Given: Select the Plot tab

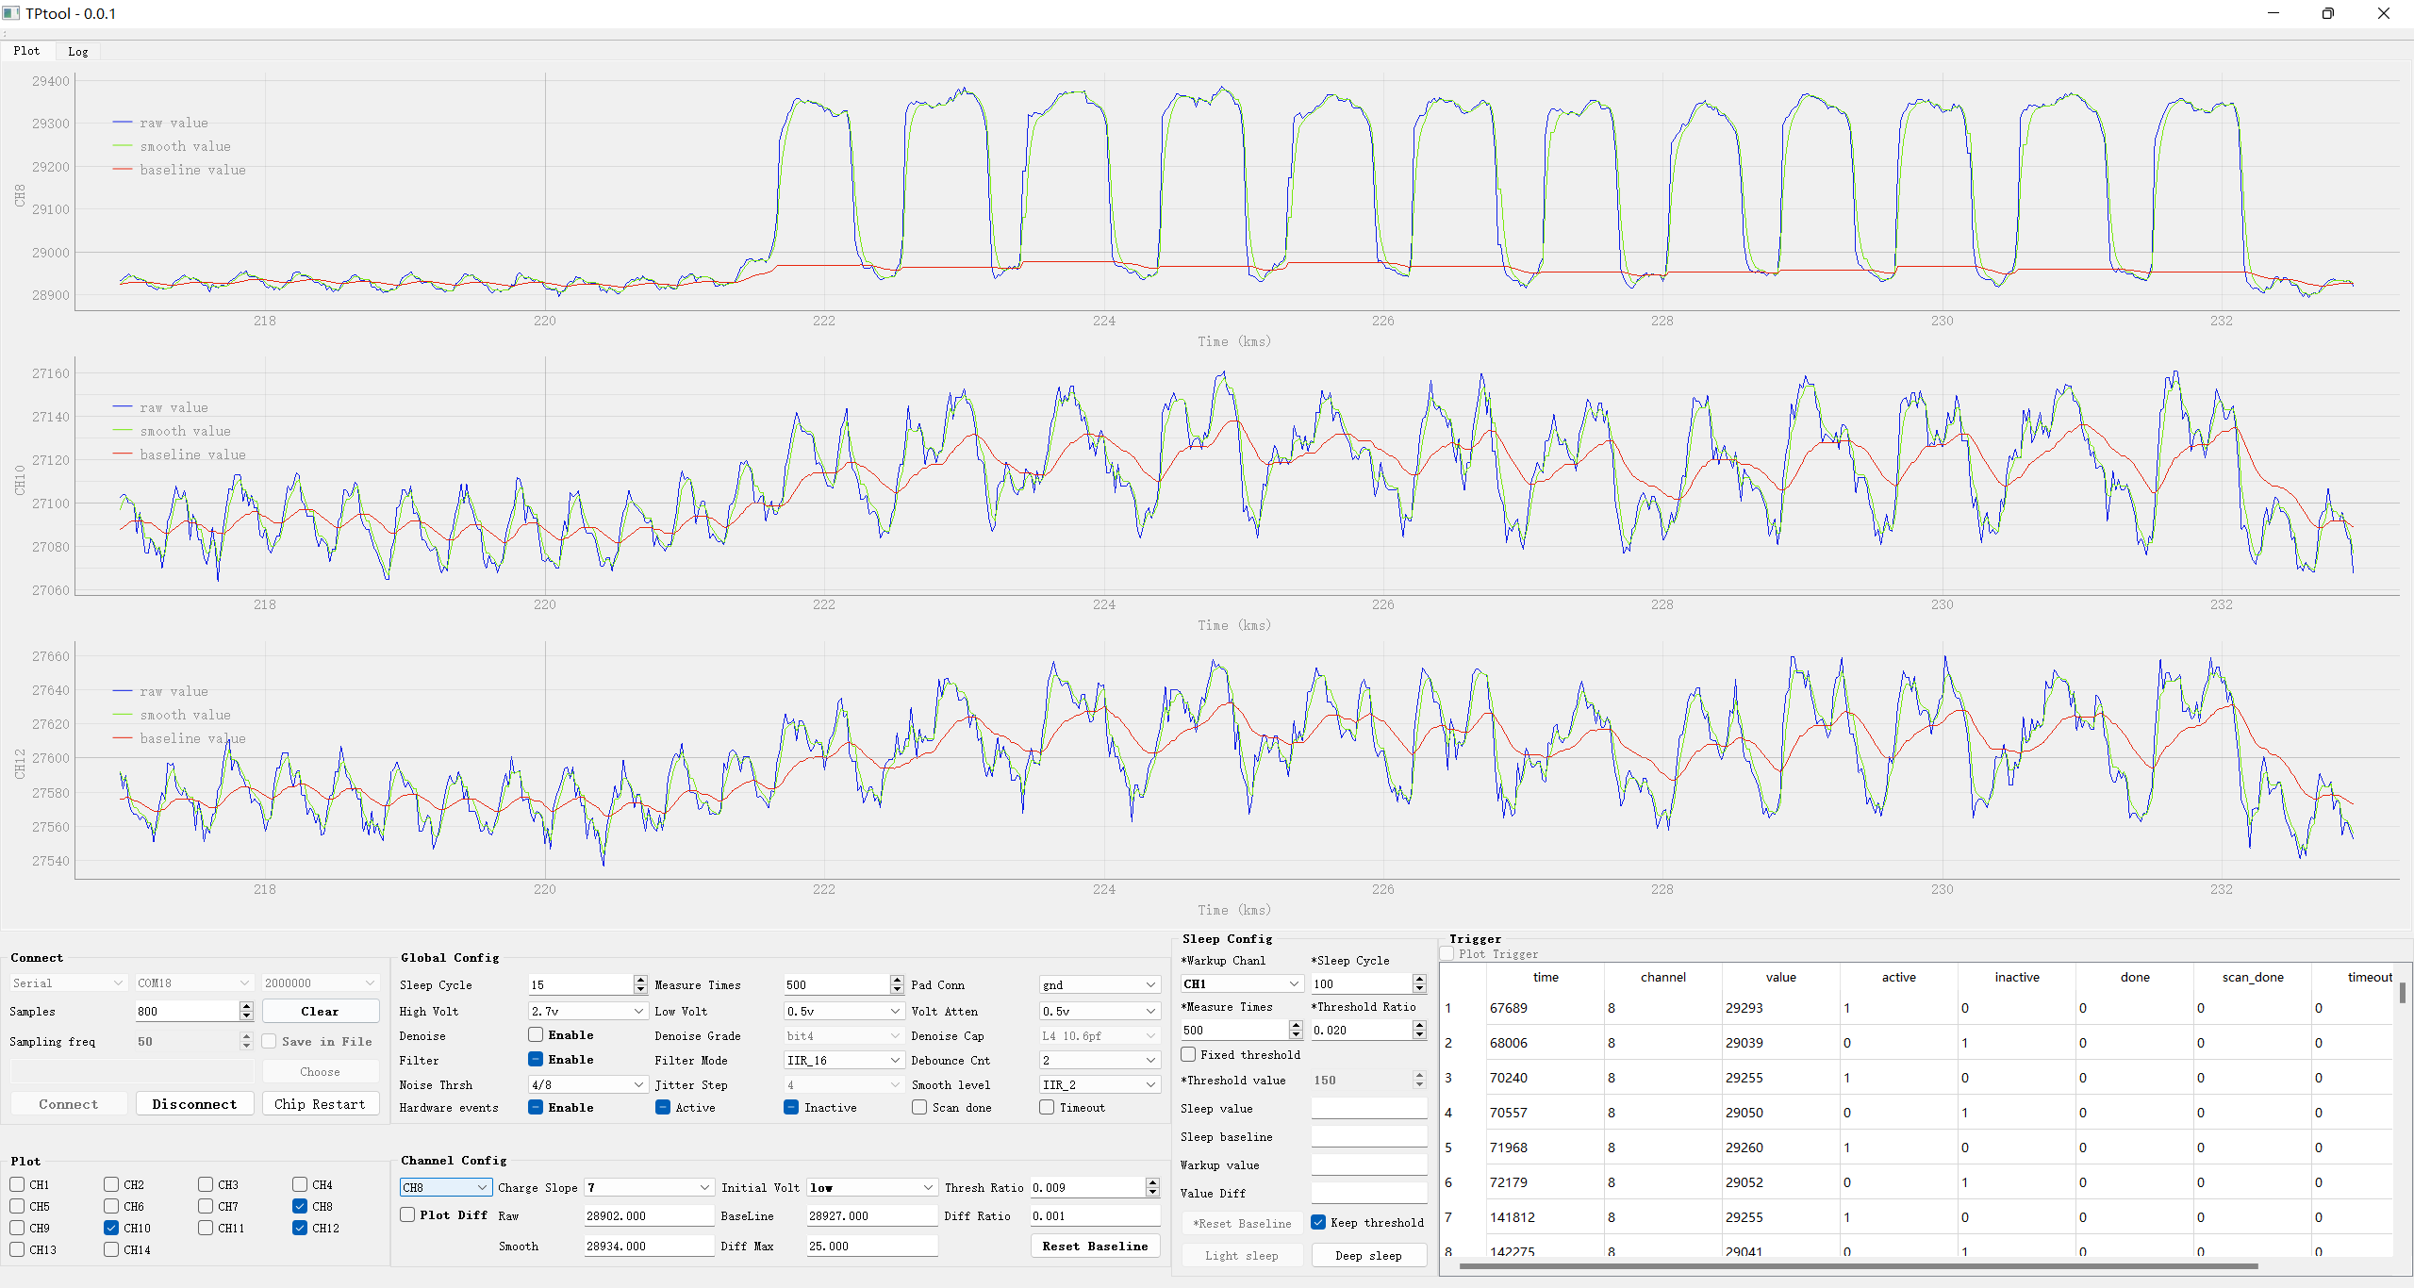Looking at the screenshot, I should 27,51.
